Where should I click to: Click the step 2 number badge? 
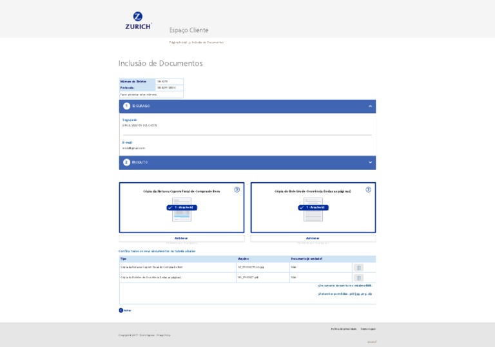point(126,162)
